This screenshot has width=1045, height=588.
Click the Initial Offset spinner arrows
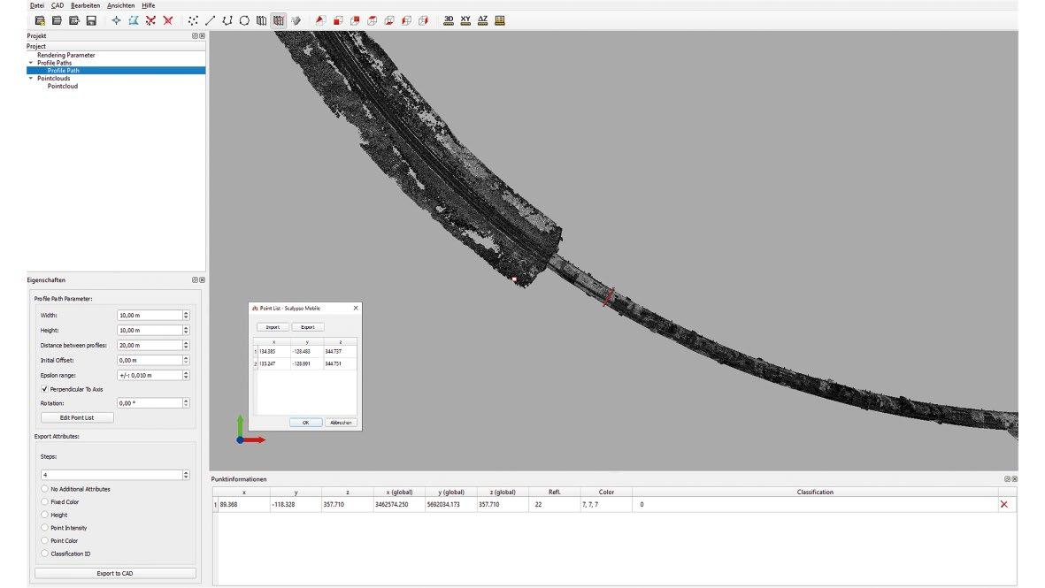(186, 360)
